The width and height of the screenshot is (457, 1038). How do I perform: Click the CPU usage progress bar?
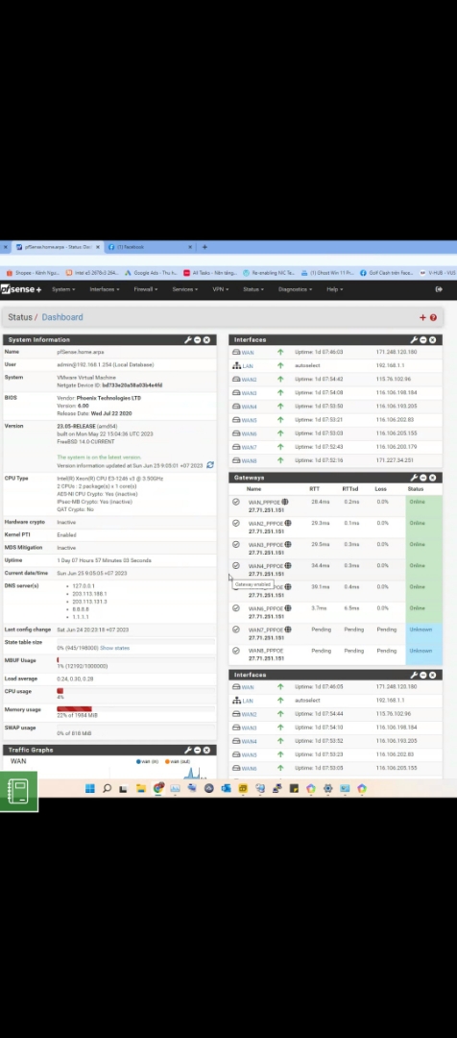tap(135, 690)
